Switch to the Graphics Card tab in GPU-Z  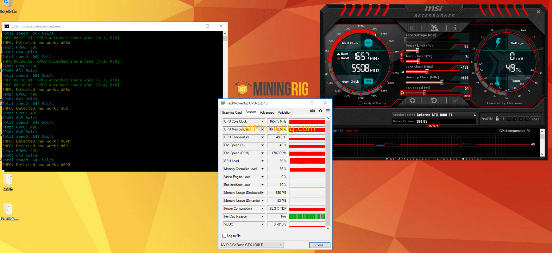click(232, 112)
